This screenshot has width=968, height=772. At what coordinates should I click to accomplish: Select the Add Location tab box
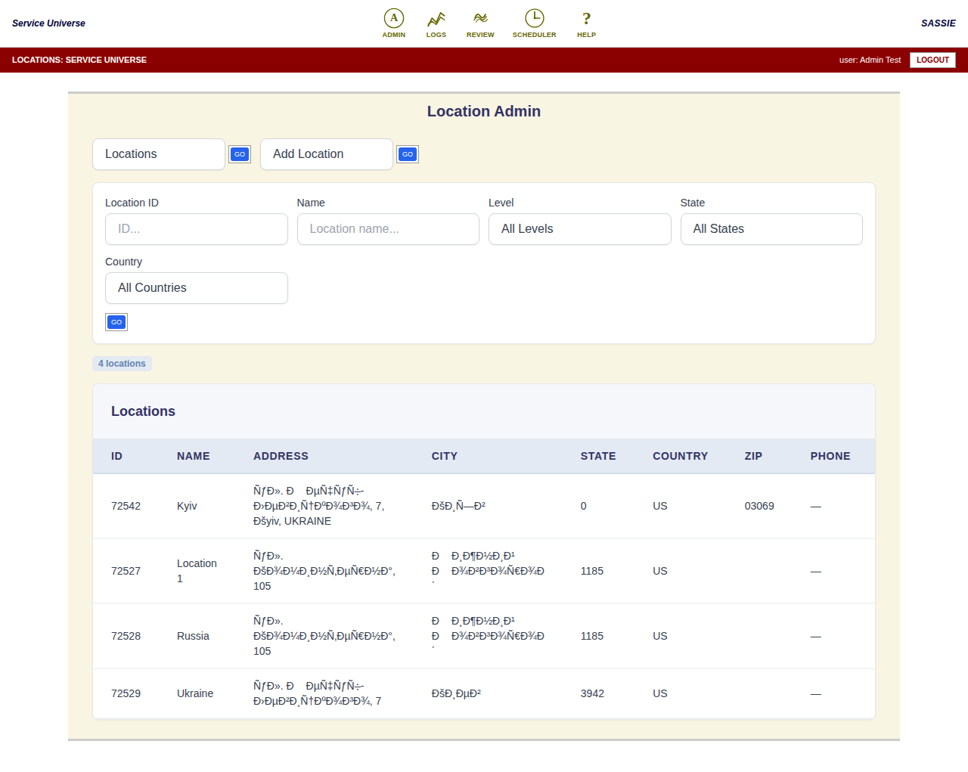(327, 154)
